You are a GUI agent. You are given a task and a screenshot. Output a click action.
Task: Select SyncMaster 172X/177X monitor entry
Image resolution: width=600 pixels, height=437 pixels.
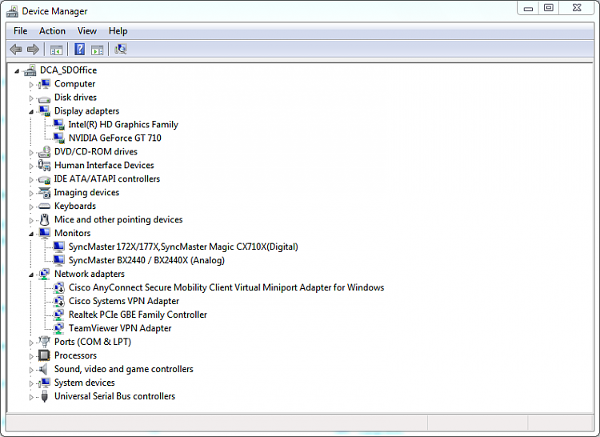(x=183, y=247)
